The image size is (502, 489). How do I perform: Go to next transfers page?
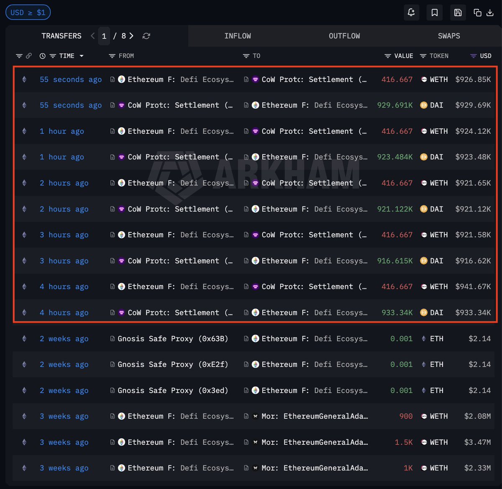coord(131,36)
